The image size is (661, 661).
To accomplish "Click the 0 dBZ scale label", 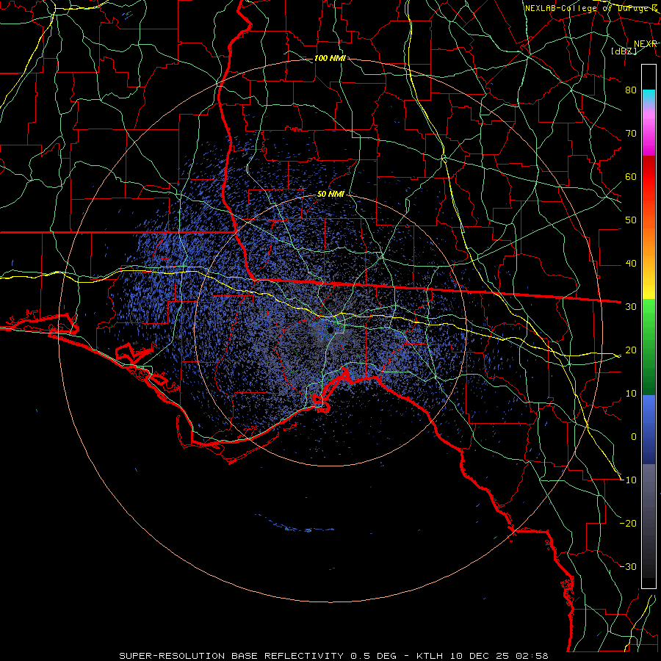I will [634, 437].
